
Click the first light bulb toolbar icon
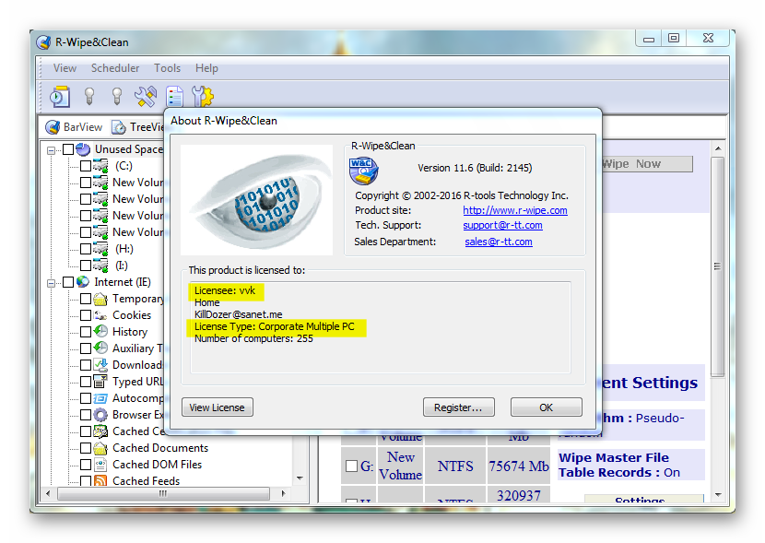(x=89, y=96)
